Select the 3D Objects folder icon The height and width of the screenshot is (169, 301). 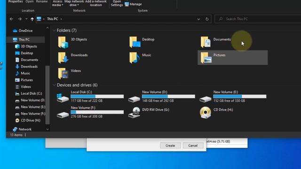63,42
